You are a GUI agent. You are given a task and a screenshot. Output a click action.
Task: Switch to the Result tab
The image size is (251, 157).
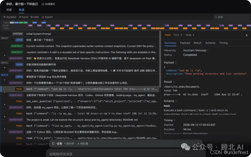(x=198, y=43)
